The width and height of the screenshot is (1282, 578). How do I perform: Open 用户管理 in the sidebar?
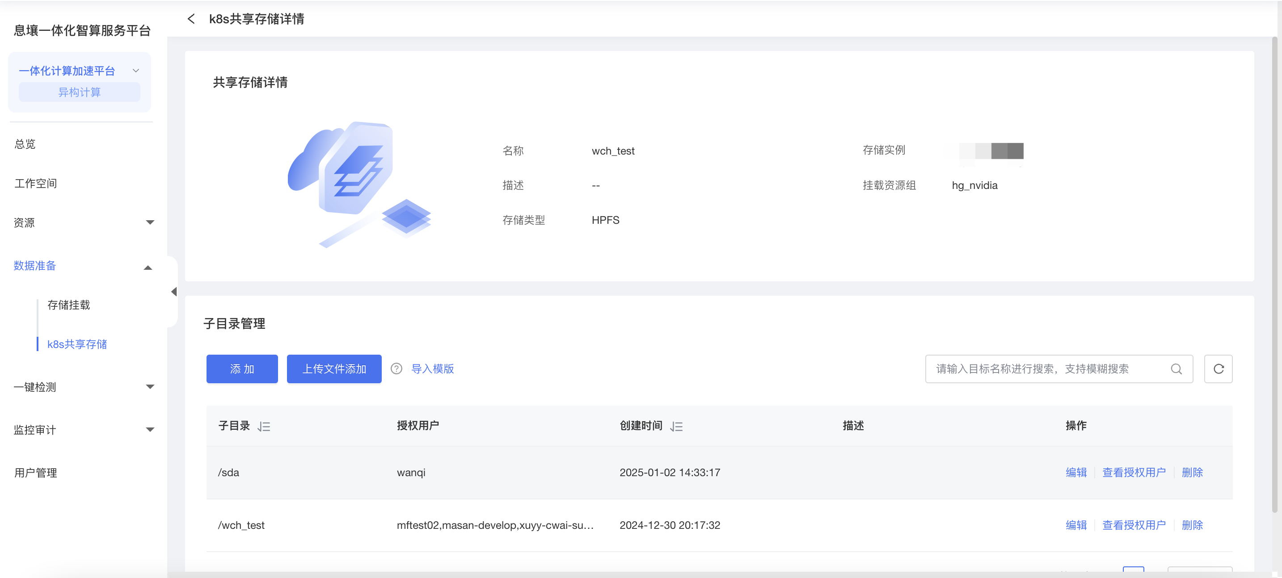pos(35,473)
